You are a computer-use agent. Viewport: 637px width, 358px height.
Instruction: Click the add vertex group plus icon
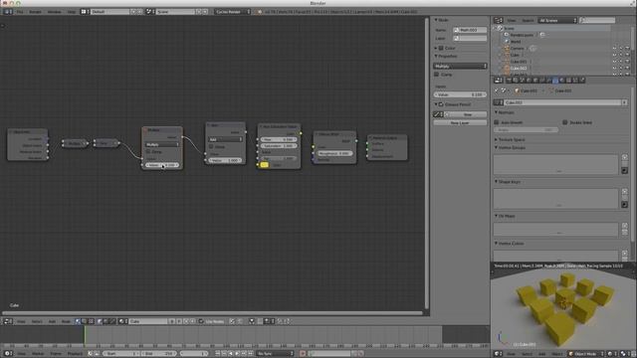pos(624,157)
